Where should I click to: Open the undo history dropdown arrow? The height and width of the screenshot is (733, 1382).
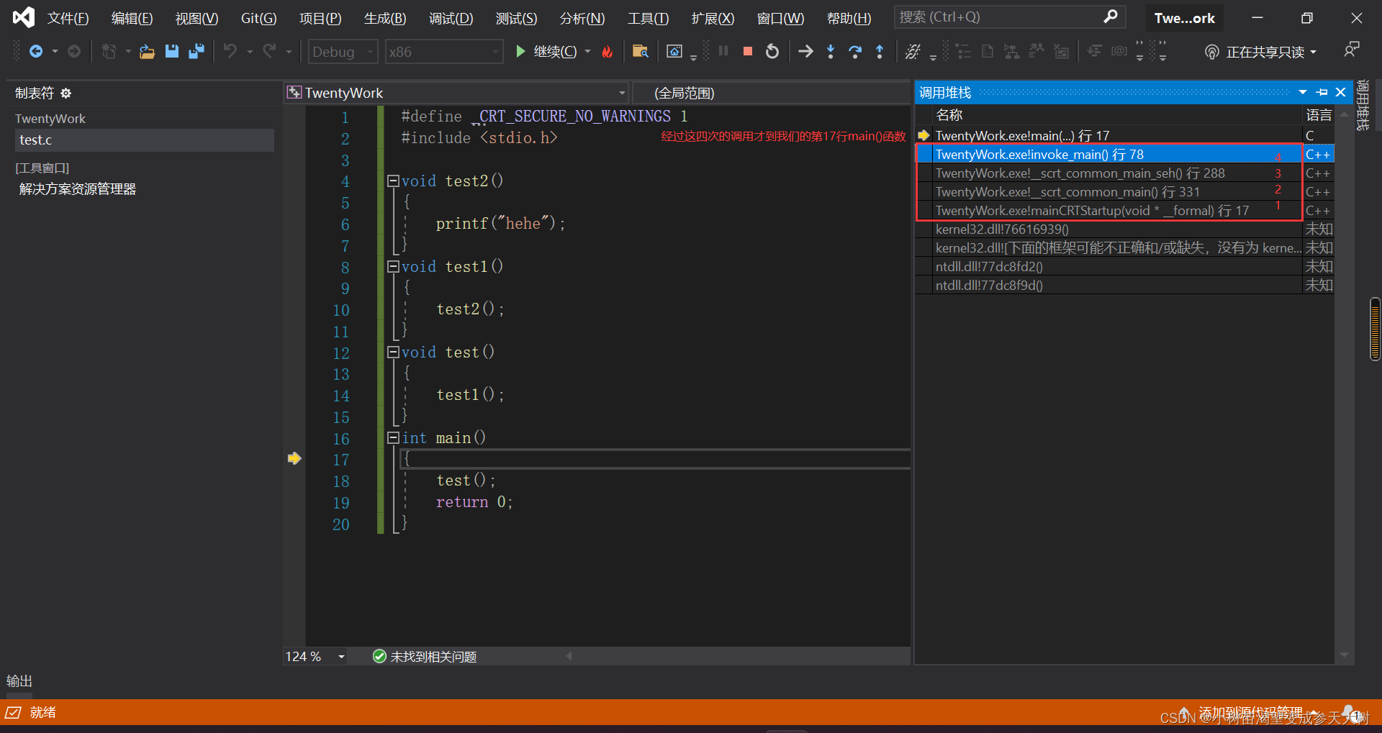pos(250,51)
